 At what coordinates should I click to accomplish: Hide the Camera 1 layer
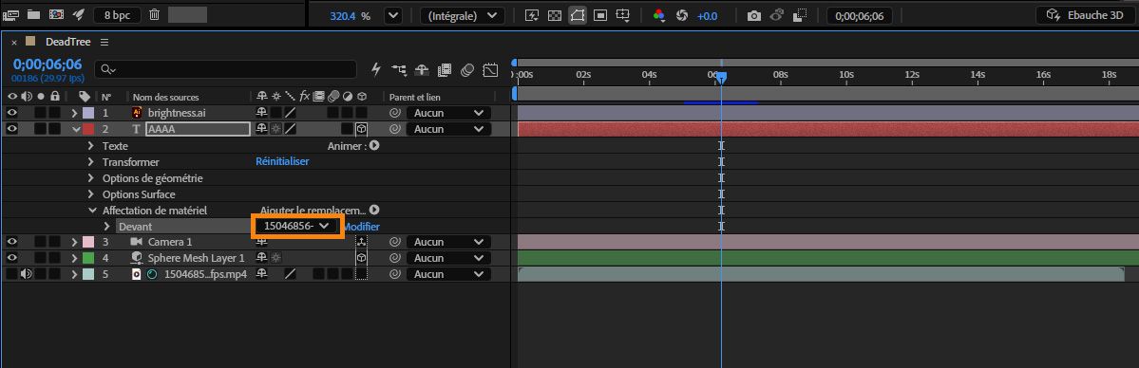11,242
